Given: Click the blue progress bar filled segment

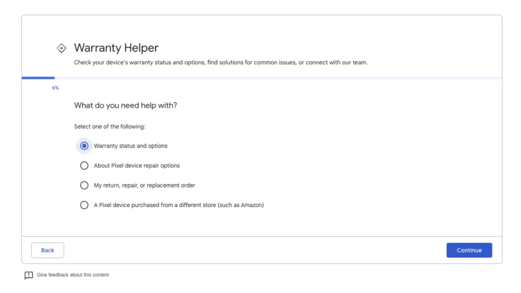Looking at the screenshot, I should click(38, 78).
